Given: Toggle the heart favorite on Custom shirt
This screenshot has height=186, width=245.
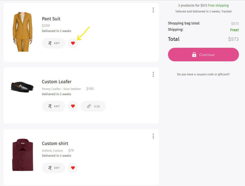Looking at the screenshot, I should click(x=73, y=168).
